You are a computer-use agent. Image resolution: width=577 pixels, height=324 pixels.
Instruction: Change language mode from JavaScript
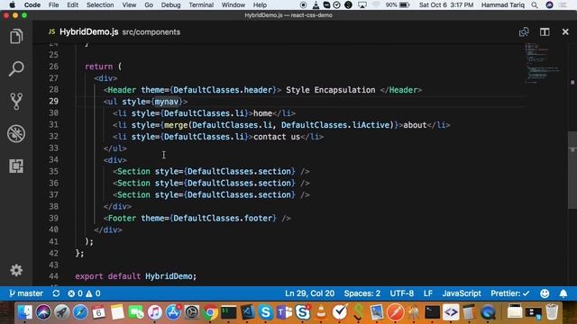(x=462, y=293)
